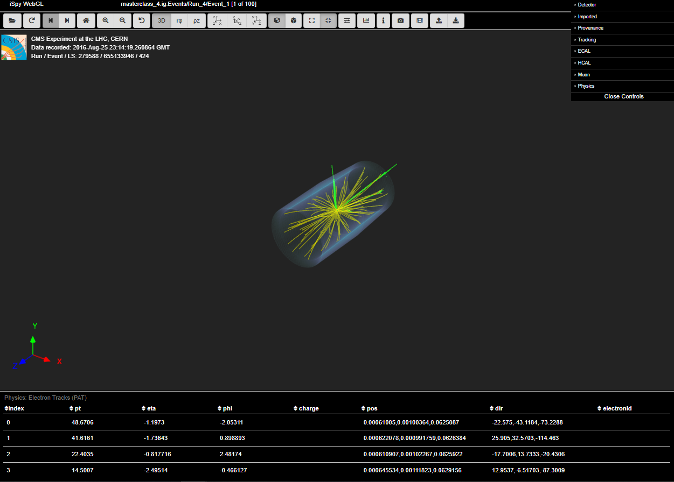The height and width of the screenshot is (482, 674).
Task: Switch to the rφ projection view
Action: coord(179,20)
